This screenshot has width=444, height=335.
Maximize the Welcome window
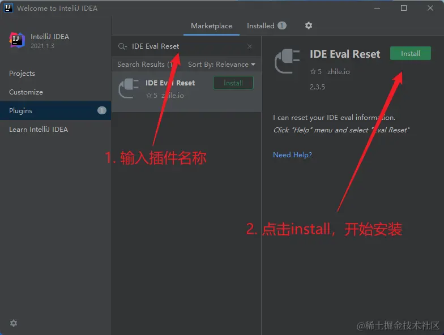point(404,8)
